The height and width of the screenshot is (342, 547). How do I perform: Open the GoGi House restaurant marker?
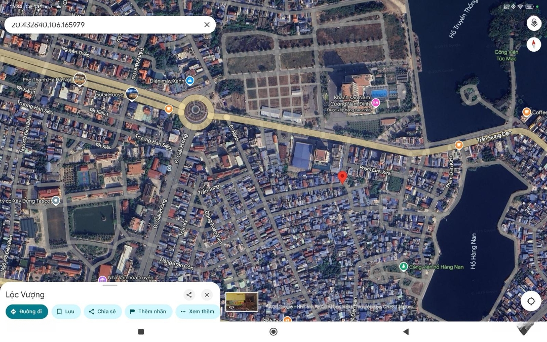[132, 94]
